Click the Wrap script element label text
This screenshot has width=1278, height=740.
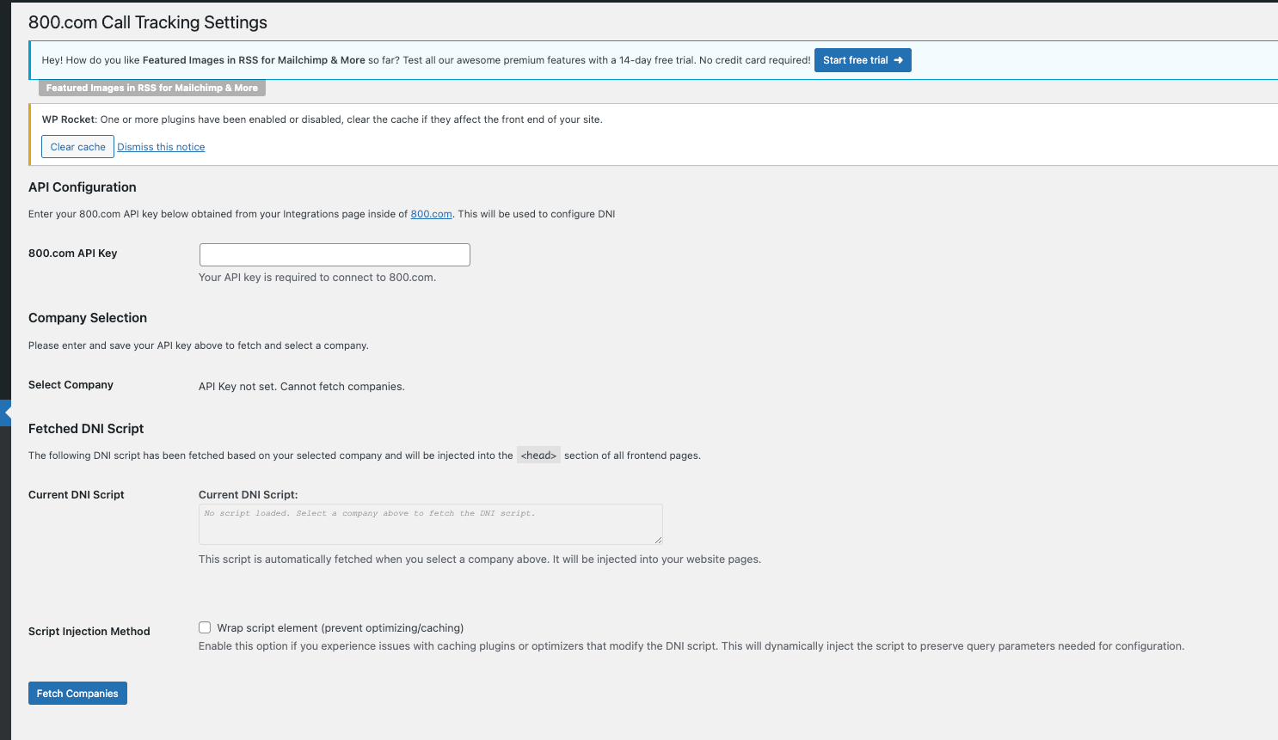[x=341, y=628]
